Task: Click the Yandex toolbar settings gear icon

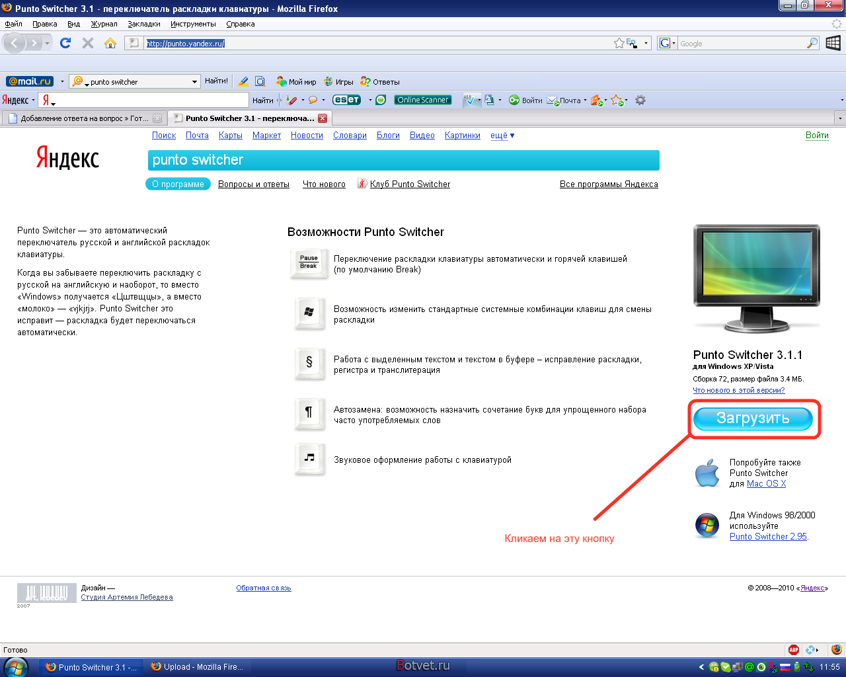Action: 640,100
